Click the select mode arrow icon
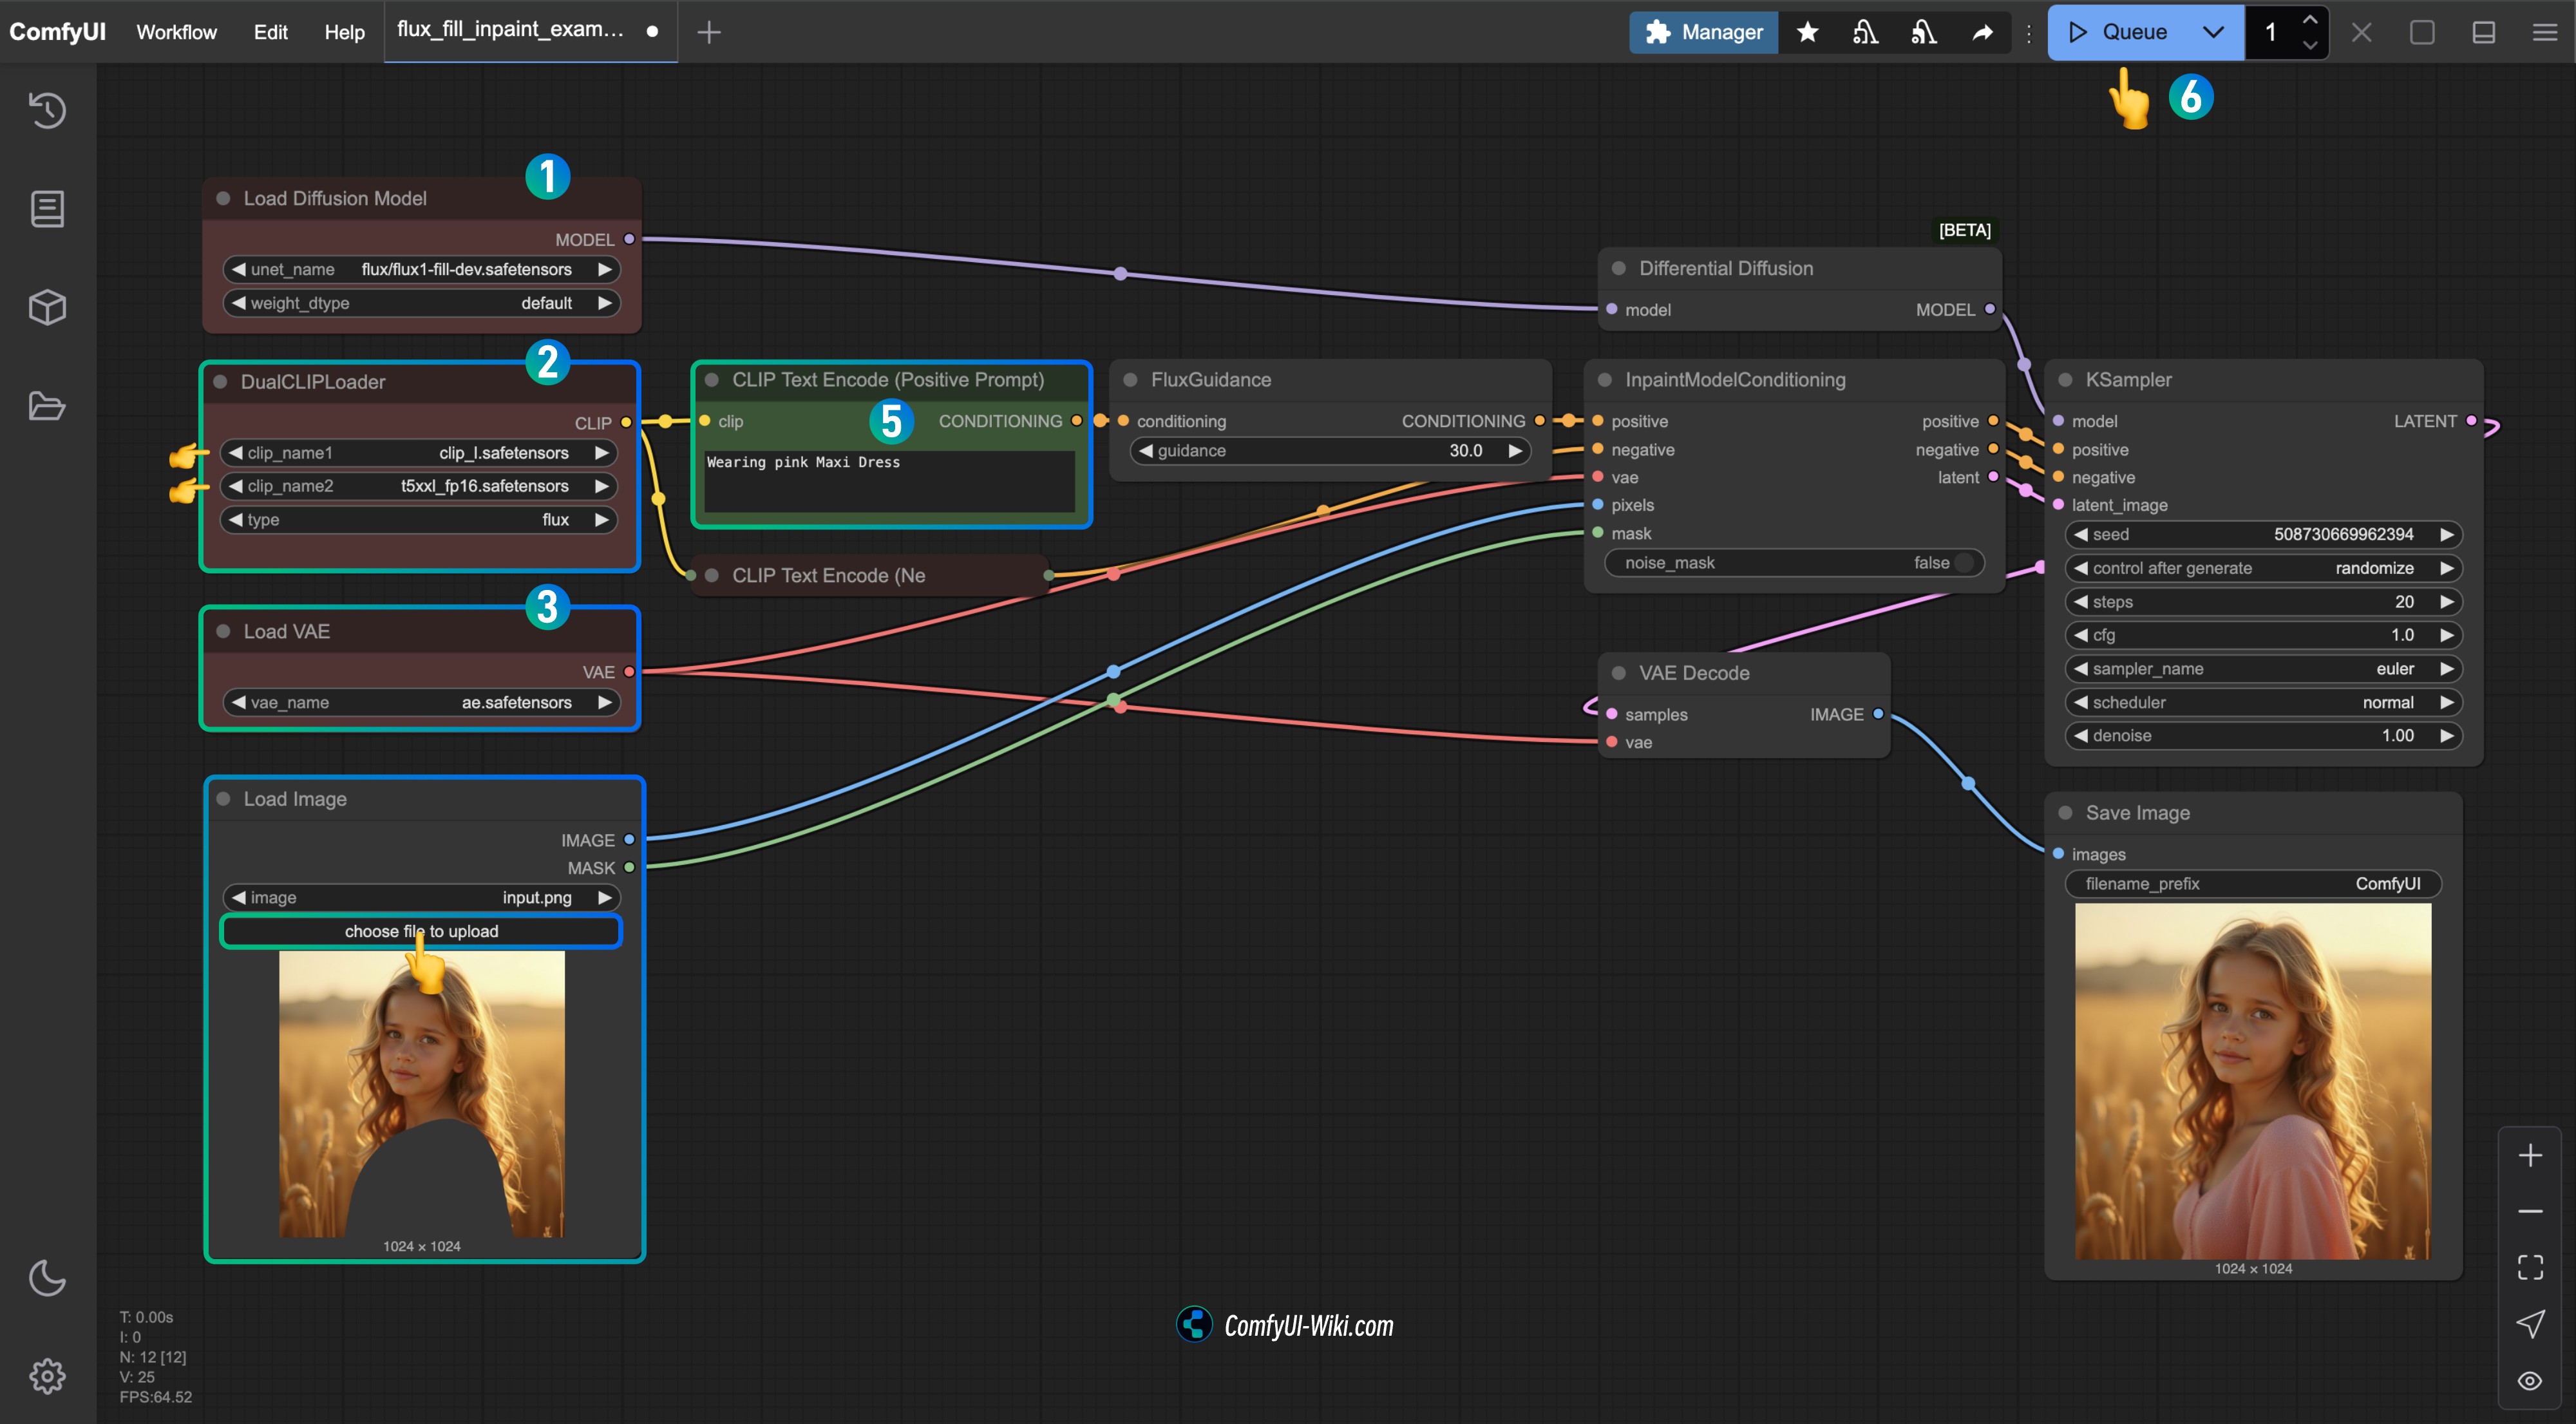Screen dimensions: 2576x1424 [x=2530, y=1324]
